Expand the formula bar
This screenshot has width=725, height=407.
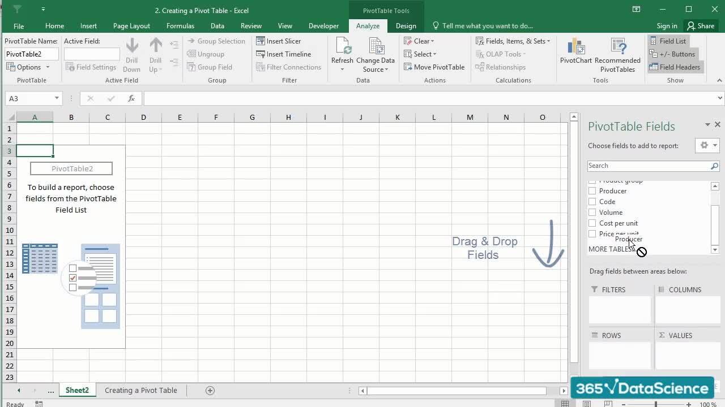coord(720,98)
